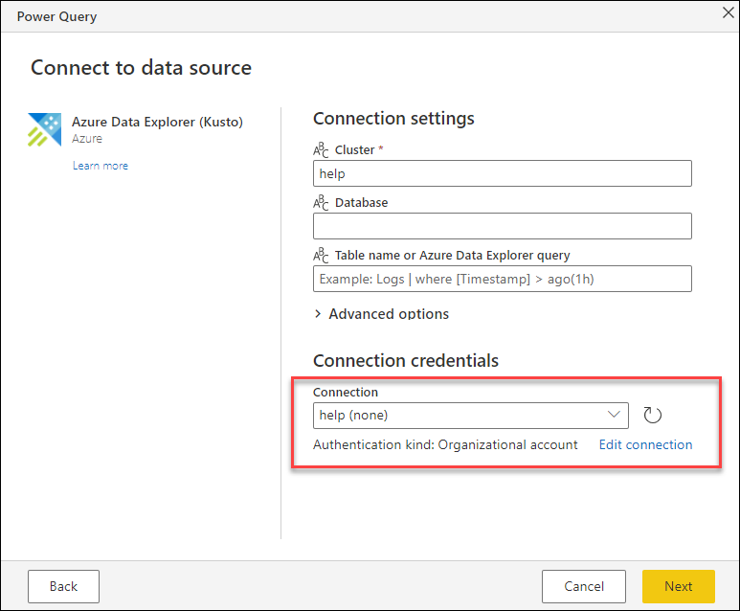Click the Edit connection link
This screenshot has height=611, width=740.
(x=645, y=444)
